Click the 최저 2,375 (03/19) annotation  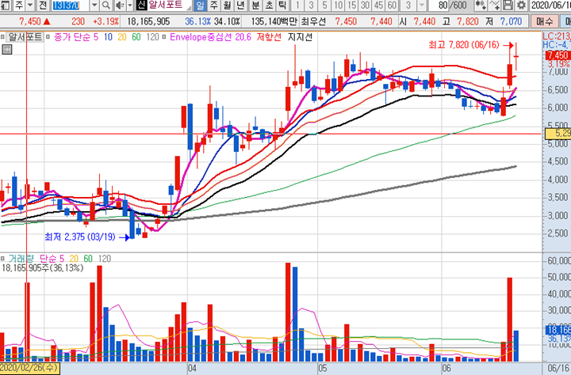click(x=80, y=237)
